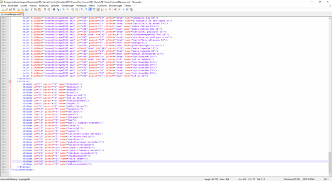
Task: Open the Find dialog via binoculars icon
Action: click(54, 9)
